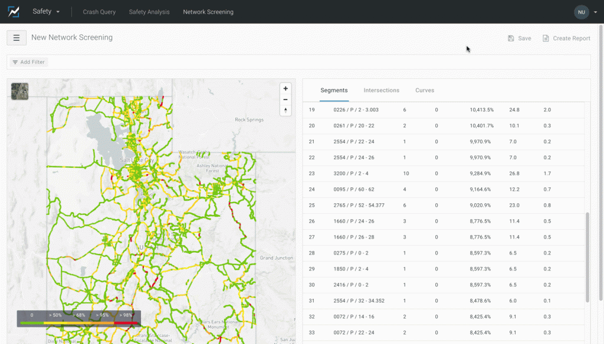Click the map zoom in button
The height and width of the screenshot is (344, 604).
point(285,88)
